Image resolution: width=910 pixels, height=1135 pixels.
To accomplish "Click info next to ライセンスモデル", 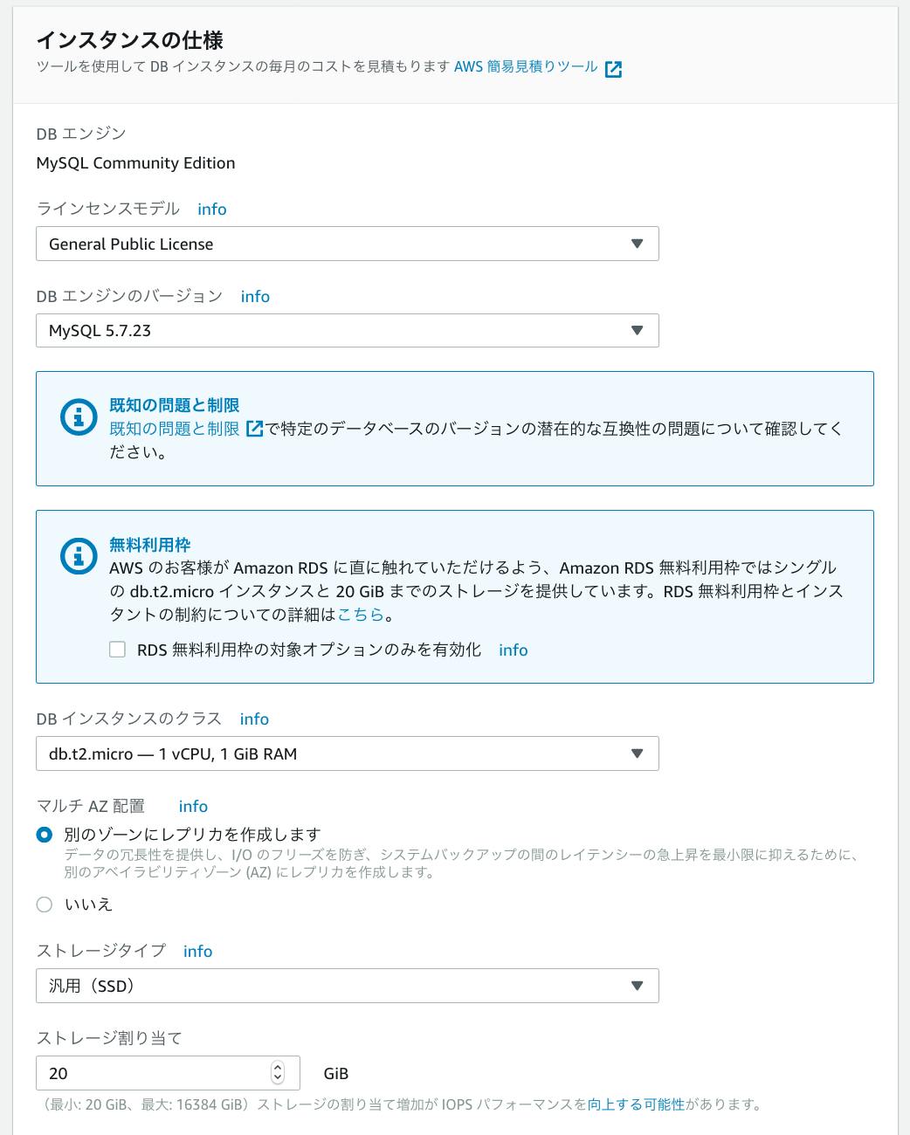I will click(x=211, y=210).
